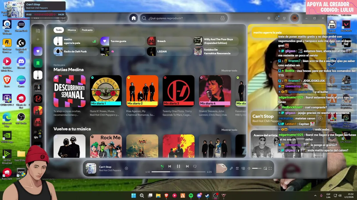This screenshot has height=200, width=357.
Task: Open the Canva desktop shortcut
Action: pyautogui.click(x=21, y=81)
